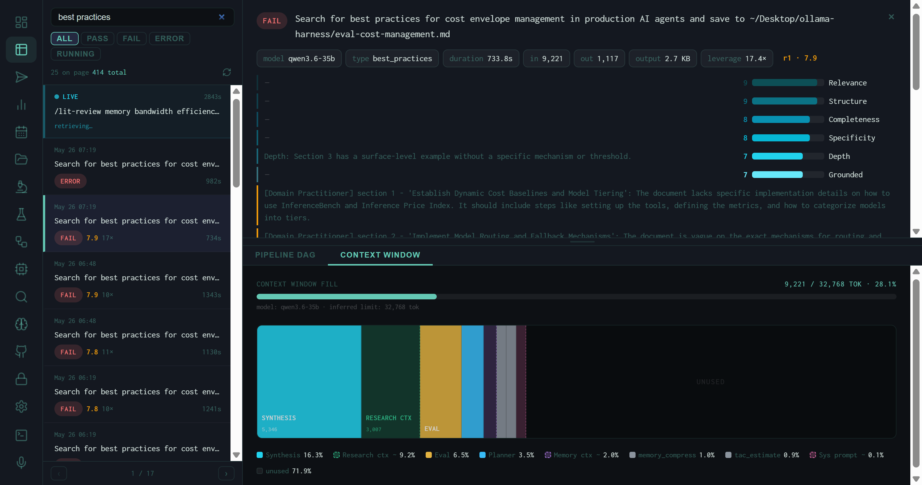This screenshot has width=922, height=485.
Task: Toggle the RUNNING filter chip
Action: point(76,54)
